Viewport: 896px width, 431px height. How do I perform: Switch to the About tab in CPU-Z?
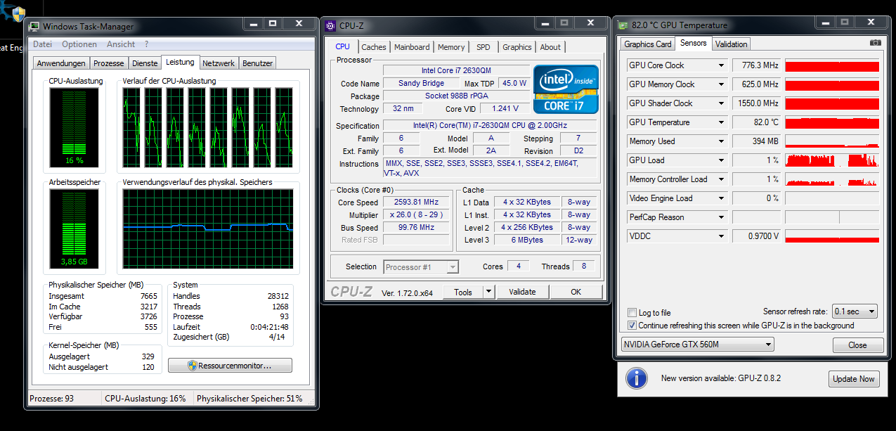pyautogui.click(x=550, y=47)
